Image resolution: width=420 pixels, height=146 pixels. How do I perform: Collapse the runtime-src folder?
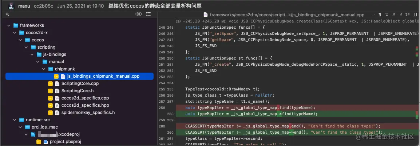[x=15, y=120]
